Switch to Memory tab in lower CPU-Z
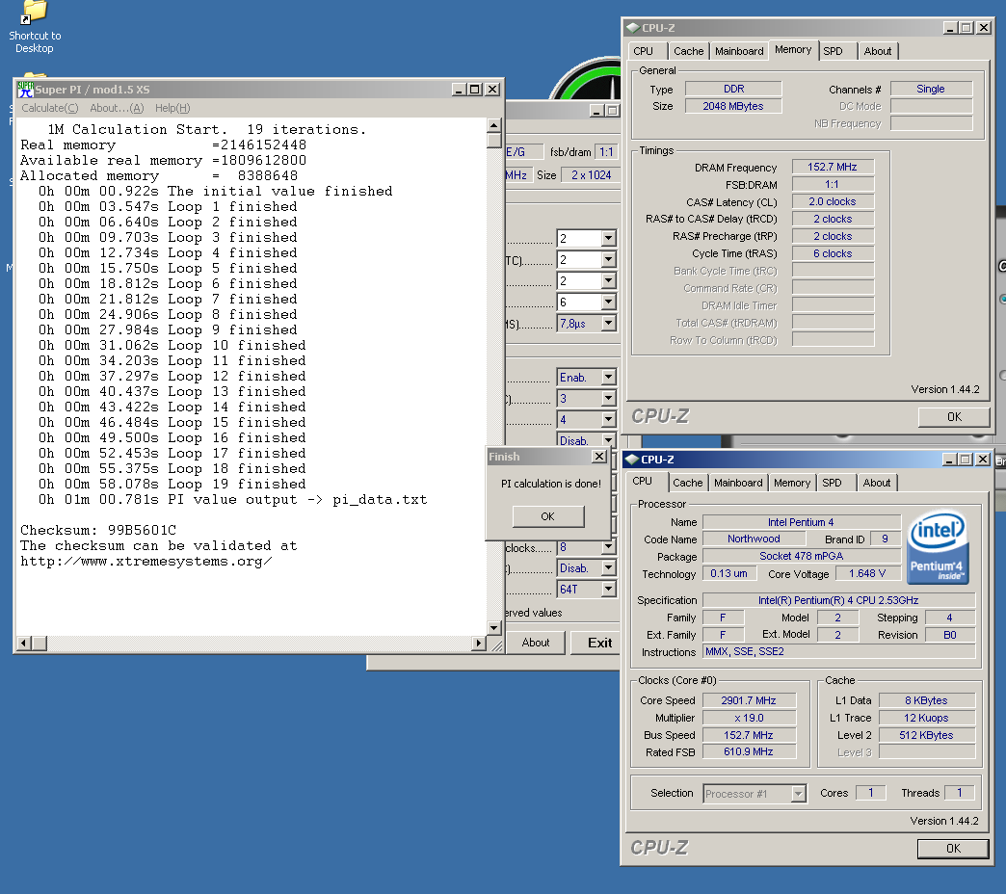 tap(792, 483)
